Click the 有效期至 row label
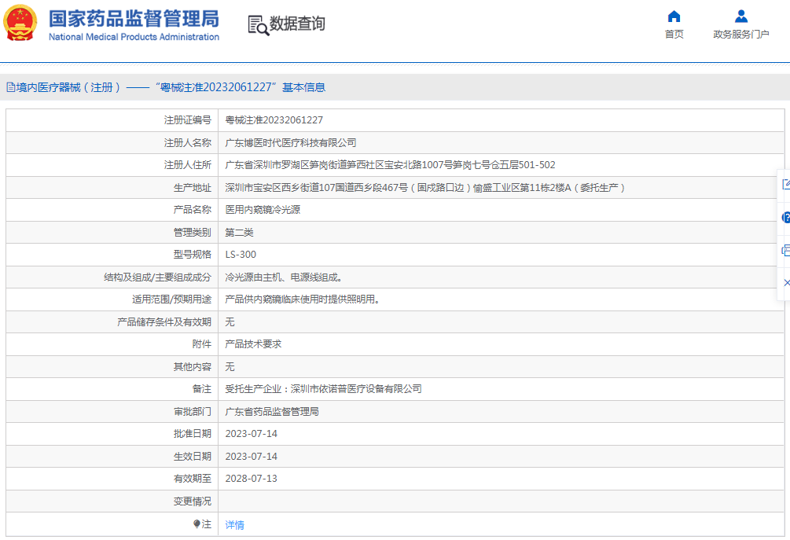The height and width of the screenshot is (540, 790). pyautogui.click(x=193, y=479)
